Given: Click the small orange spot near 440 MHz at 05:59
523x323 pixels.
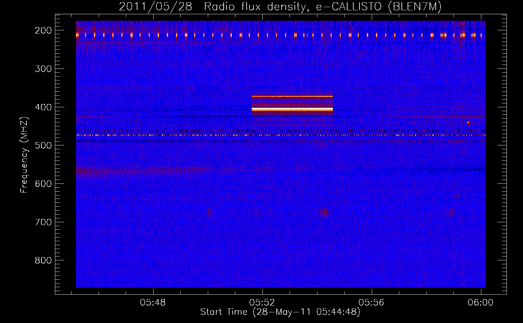Looking at the screenshot, I should click(x=468, y=122).
